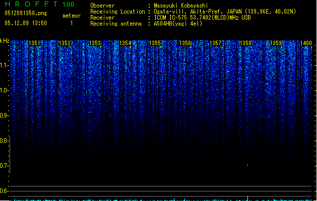
Task: Click the 1356 time marker
Action: 185,43
